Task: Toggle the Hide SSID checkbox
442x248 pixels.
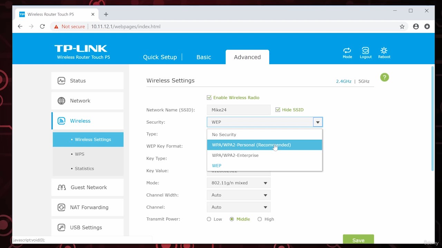Action: 278,110
